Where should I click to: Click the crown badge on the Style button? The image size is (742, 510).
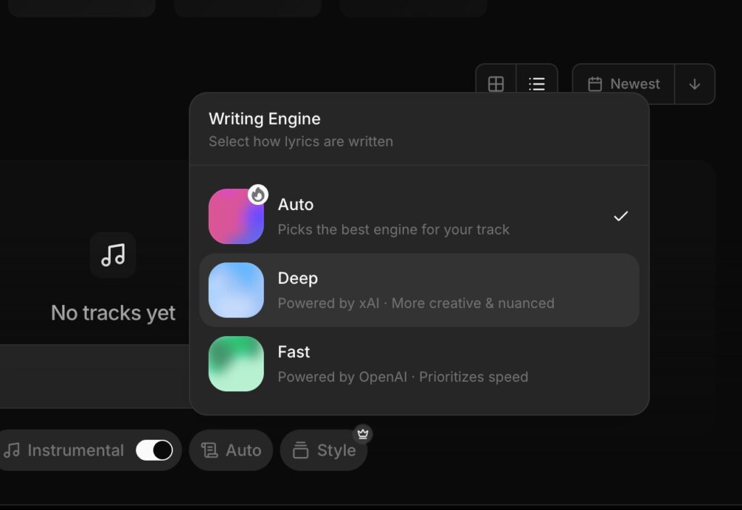tap(362, 434)
